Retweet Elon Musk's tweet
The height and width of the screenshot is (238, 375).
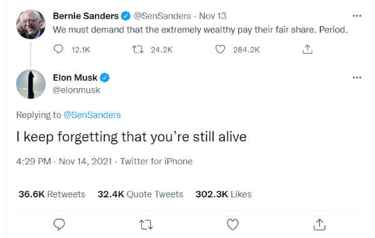pos(146,225)
